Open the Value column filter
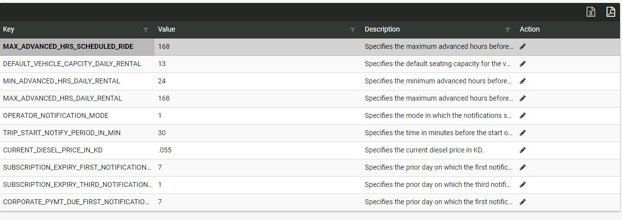Screen dimensions: 622x220 click(x=352, y=30)
